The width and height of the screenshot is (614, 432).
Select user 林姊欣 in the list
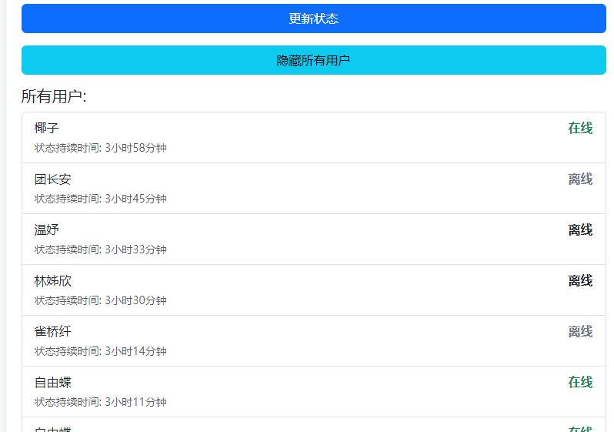coord(53,280)
